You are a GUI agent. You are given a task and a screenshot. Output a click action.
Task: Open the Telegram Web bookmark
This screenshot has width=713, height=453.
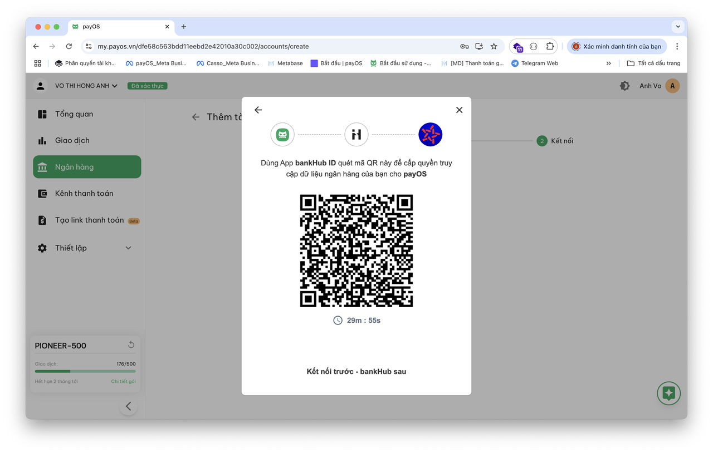coord(535,63)
